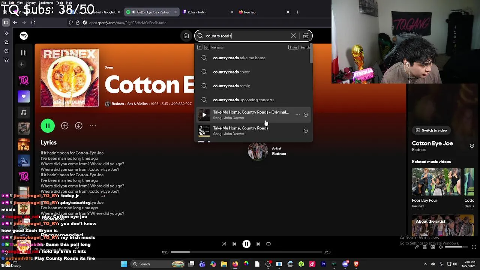The height and width of the screenshot is (270, 480).
Task: Open connect to a device
Action: click(433, 247)
